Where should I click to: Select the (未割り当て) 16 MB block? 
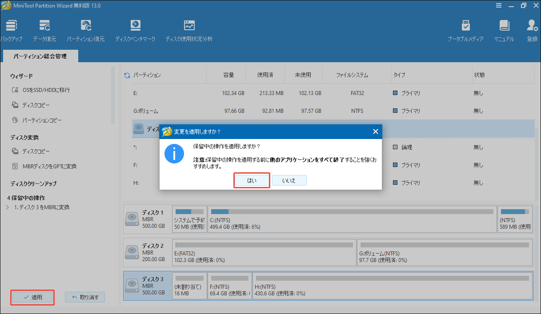(189, 286)
